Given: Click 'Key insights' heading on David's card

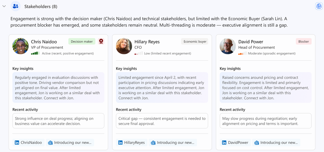Looking at the screenshot, I should (x=230, y=69).
